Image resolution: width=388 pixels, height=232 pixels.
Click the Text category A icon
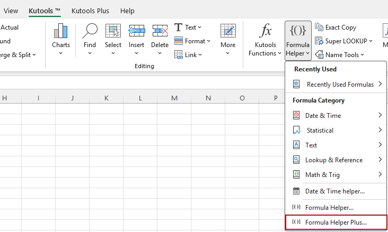pyautogui.click(x=296, y=145)
